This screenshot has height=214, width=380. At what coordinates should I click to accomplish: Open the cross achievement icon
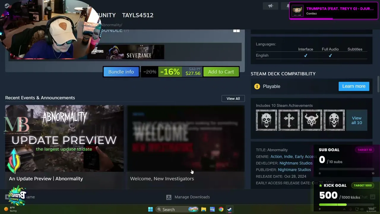[289, 120]
